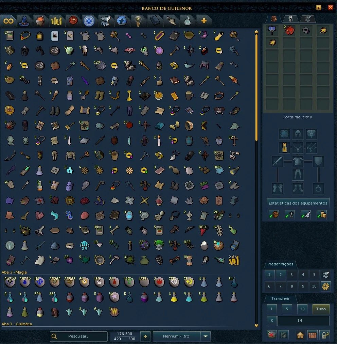Viewport: 337px width, 344px height.
Task: Toggle the greyed note withdrawal icon
Action: tap(283, 335)
